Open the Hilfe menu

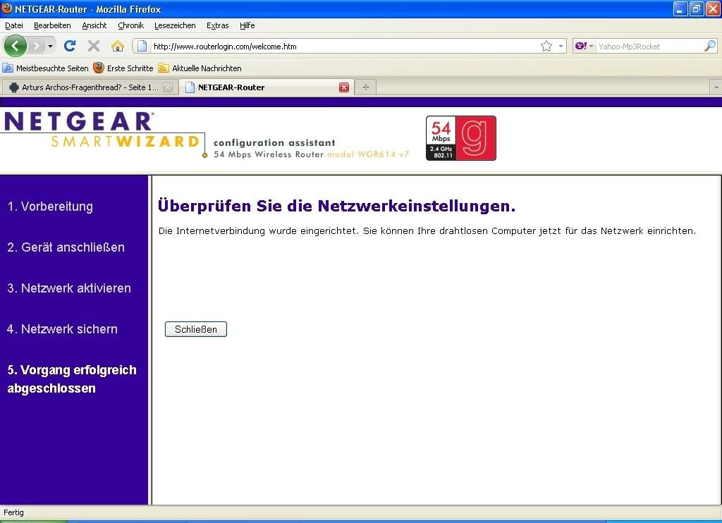[247, 25]
